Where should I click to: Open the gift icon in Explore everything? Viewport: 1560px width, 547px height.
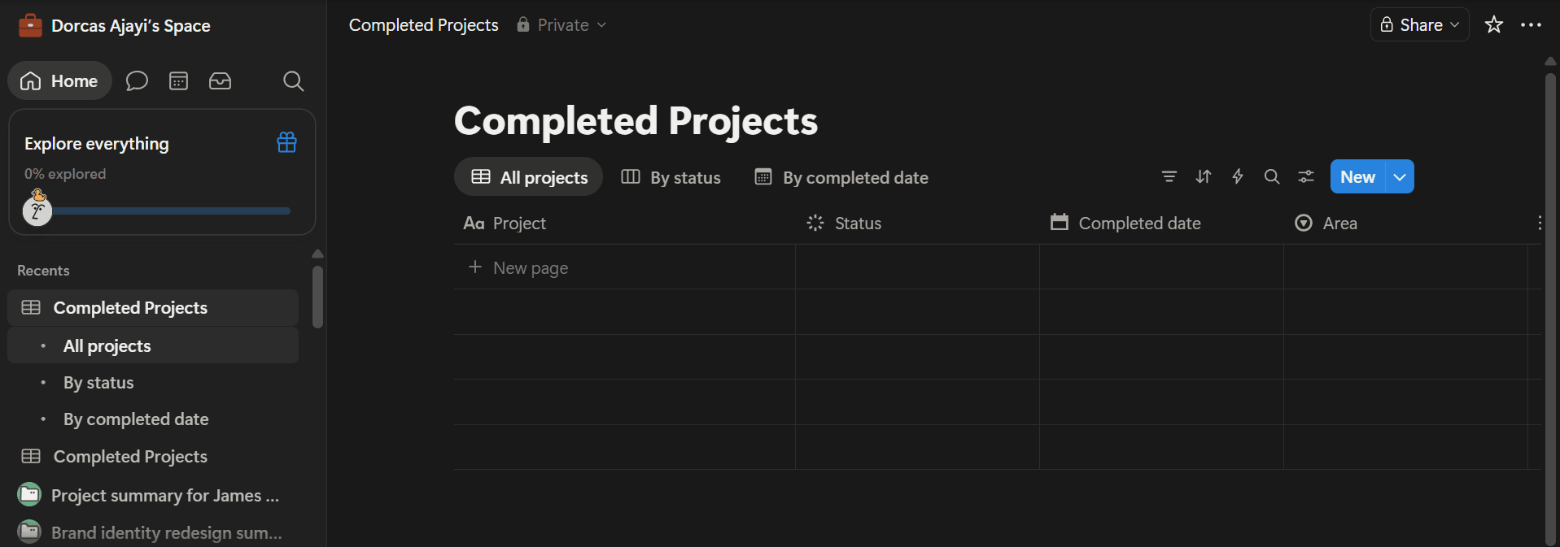click(x=286, y=141)
